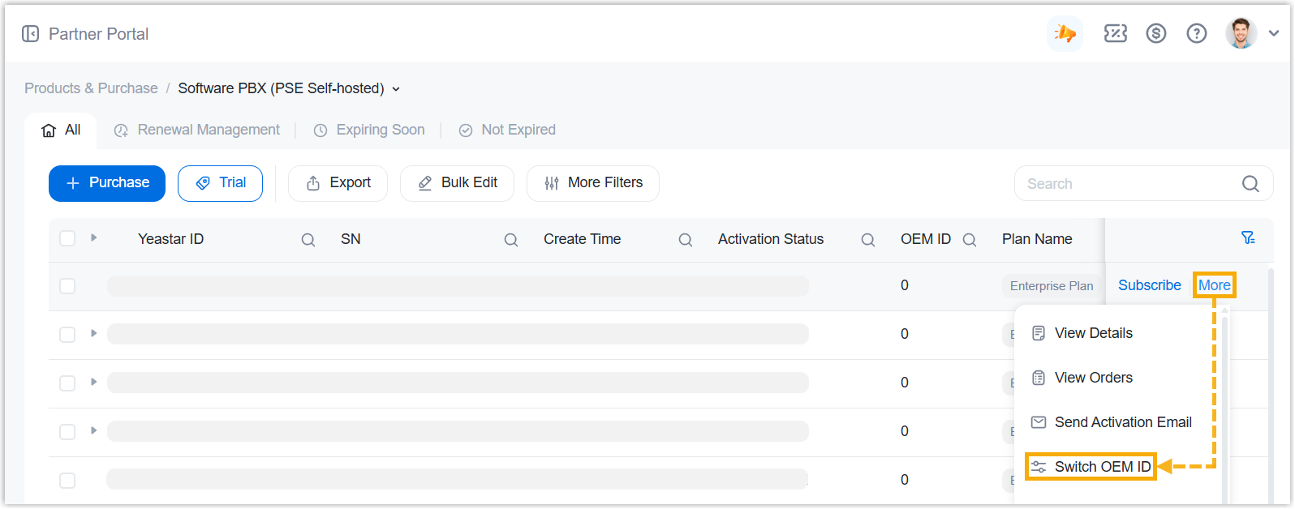Select Switch OEM ID from menu
This screenshot has height=509, width=1295.
click(1091, 467)
